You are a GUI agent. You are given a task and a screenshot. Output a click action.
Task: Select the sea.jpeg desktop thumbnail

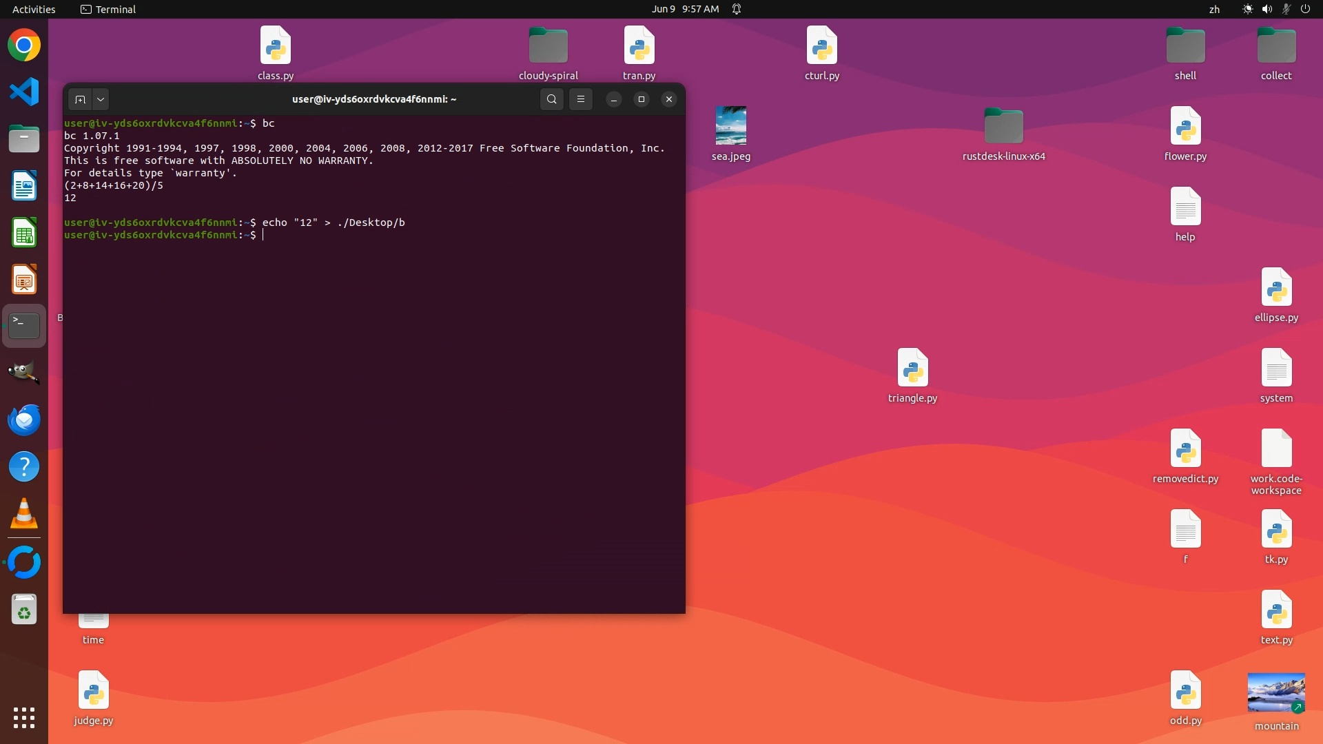click(x=730, y=126)
